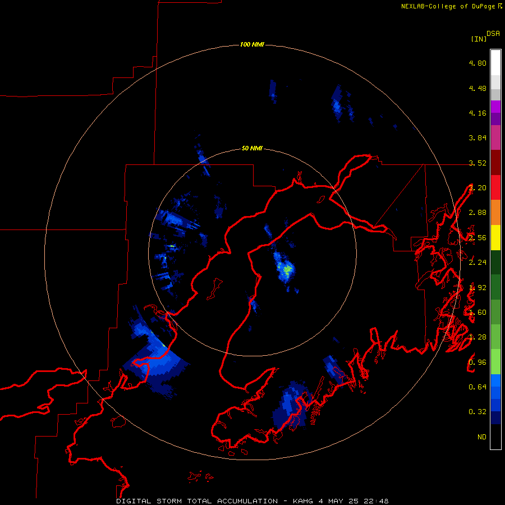Click the 3.84 legend value
This screenshot has width=505, height=505.
coord(478,138)
